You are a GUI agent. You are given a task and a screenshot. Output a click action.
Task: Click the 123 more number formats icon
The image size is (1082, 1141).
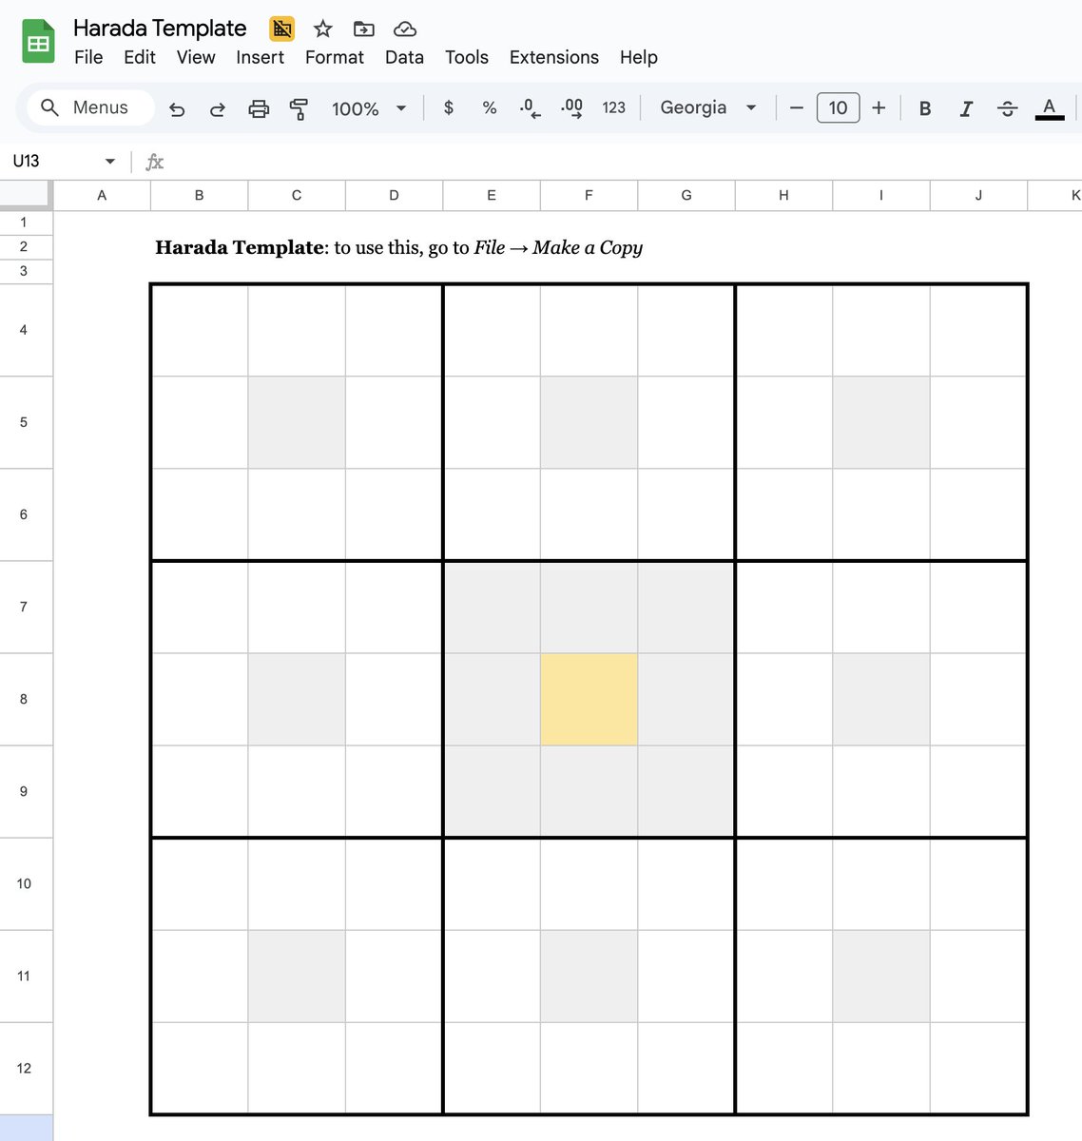tap(613, 107)
